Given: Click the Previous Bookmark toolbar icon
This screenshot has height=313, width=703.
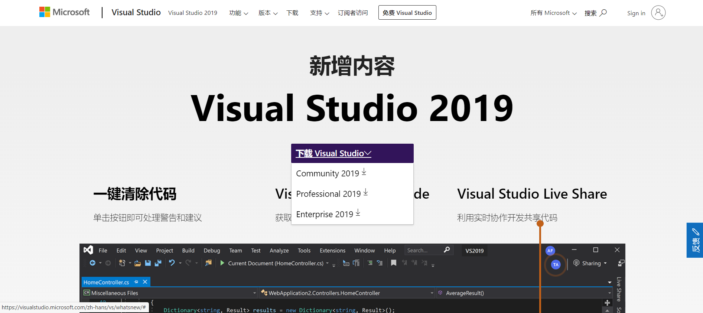Looking at the screenshot, I should click(404, 263).
